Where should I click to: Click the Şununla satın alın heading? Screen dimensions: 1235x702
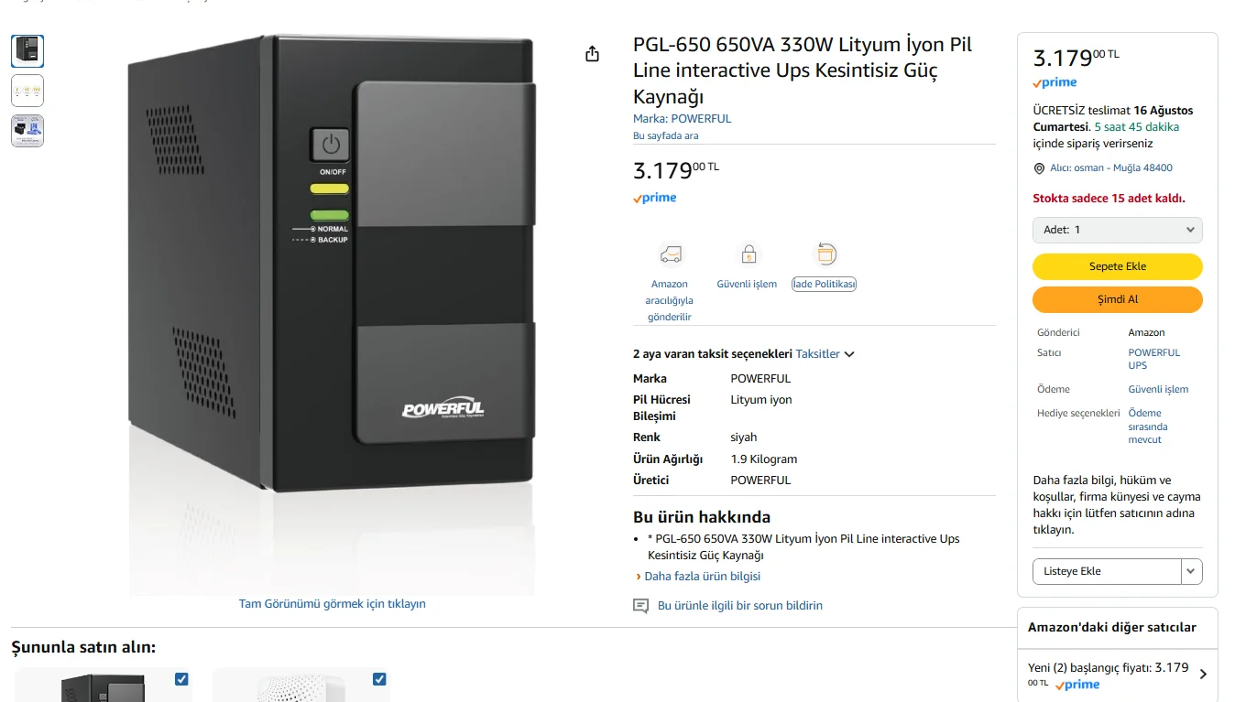(x=83, y=648)
